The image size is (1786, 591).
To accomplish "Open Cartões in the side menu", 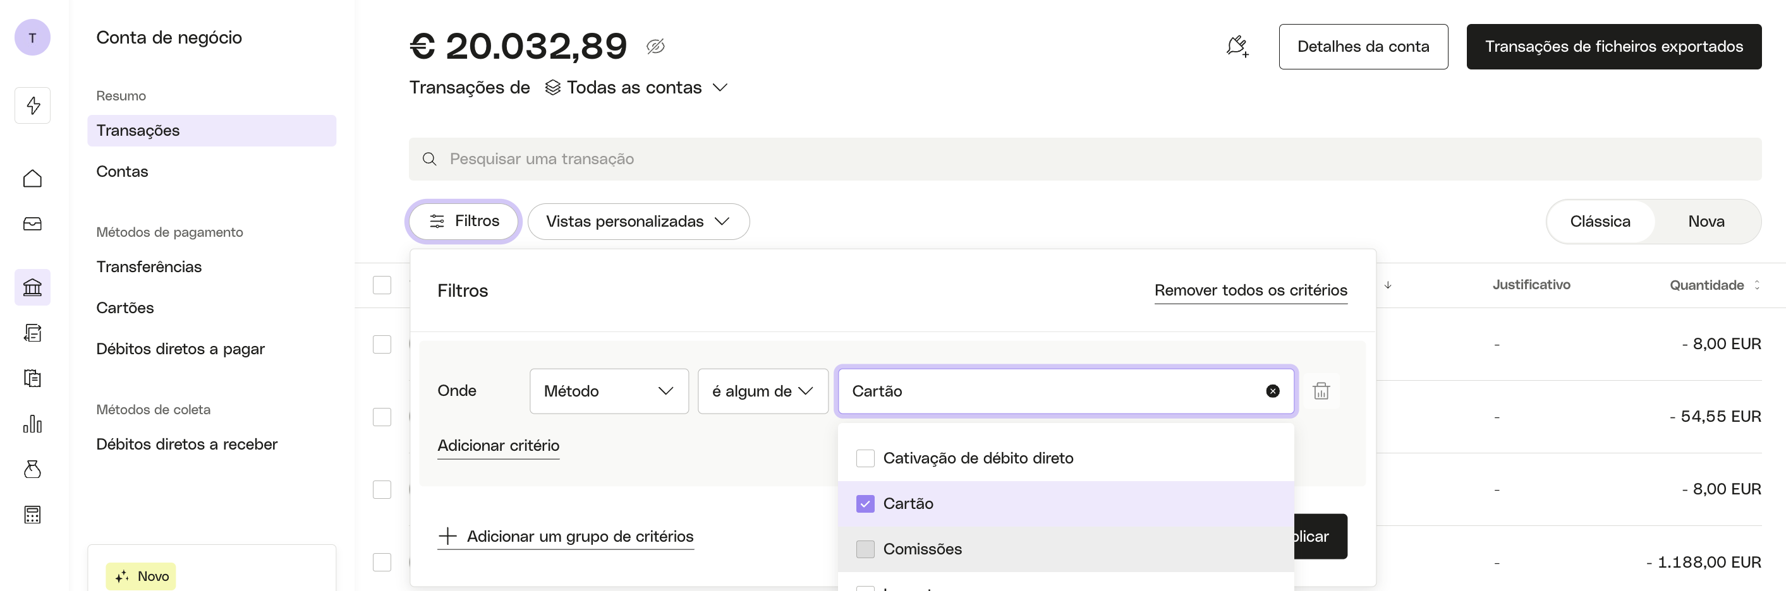I will [x=125, y=307].
